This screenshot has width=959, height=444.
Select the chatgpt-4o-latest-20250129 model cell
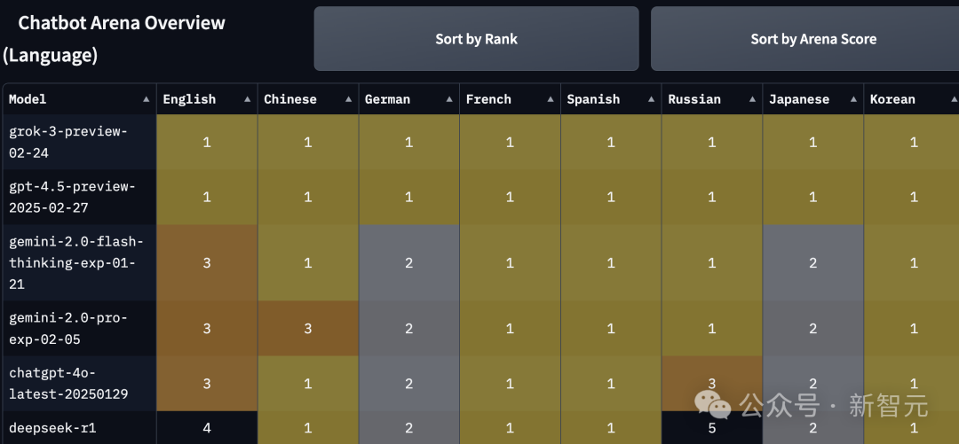pos(80,383)
